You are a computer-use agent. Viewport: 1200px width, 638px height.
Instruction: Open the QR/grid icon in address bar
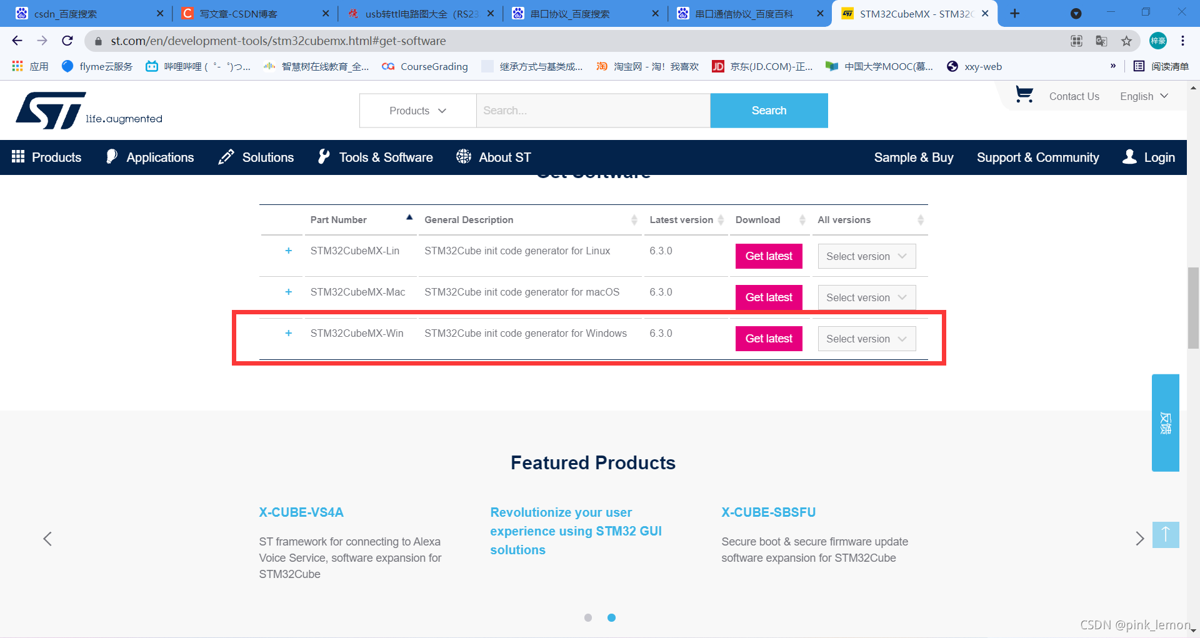1076,41
